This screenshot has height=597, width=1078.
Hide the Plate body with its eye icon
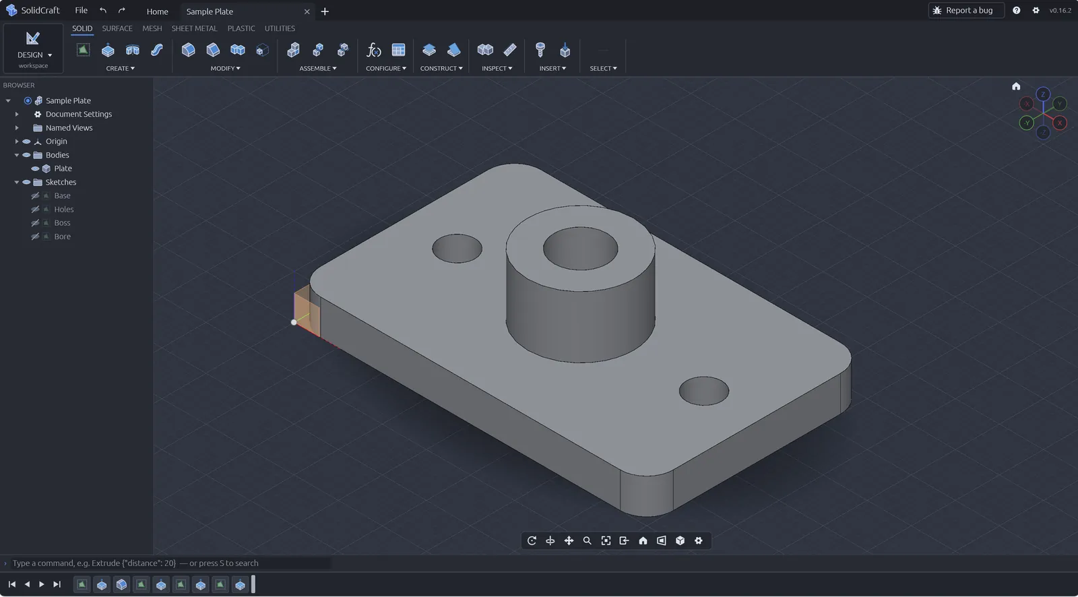click(35, 168)
